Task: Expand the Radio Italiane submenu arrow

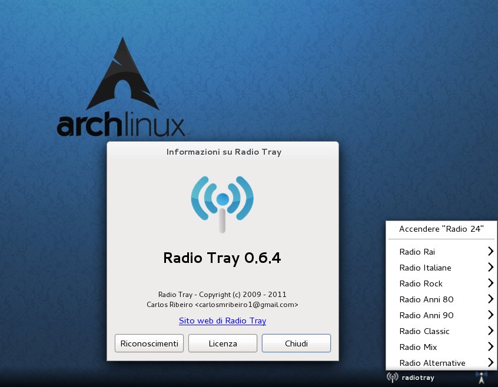Action: tap(491, 267)
